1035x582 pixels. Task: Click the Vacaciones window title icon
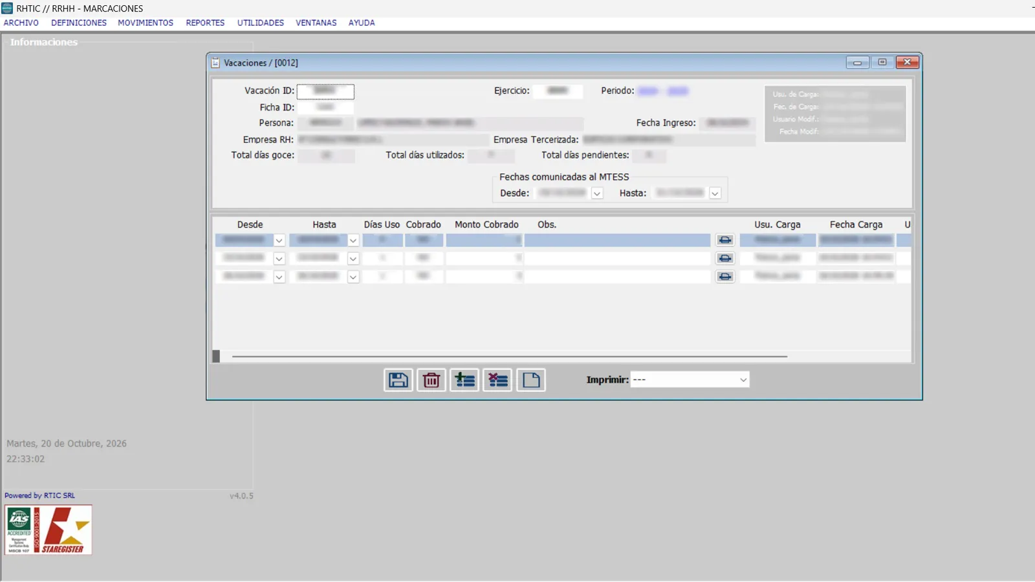point(215,63)
